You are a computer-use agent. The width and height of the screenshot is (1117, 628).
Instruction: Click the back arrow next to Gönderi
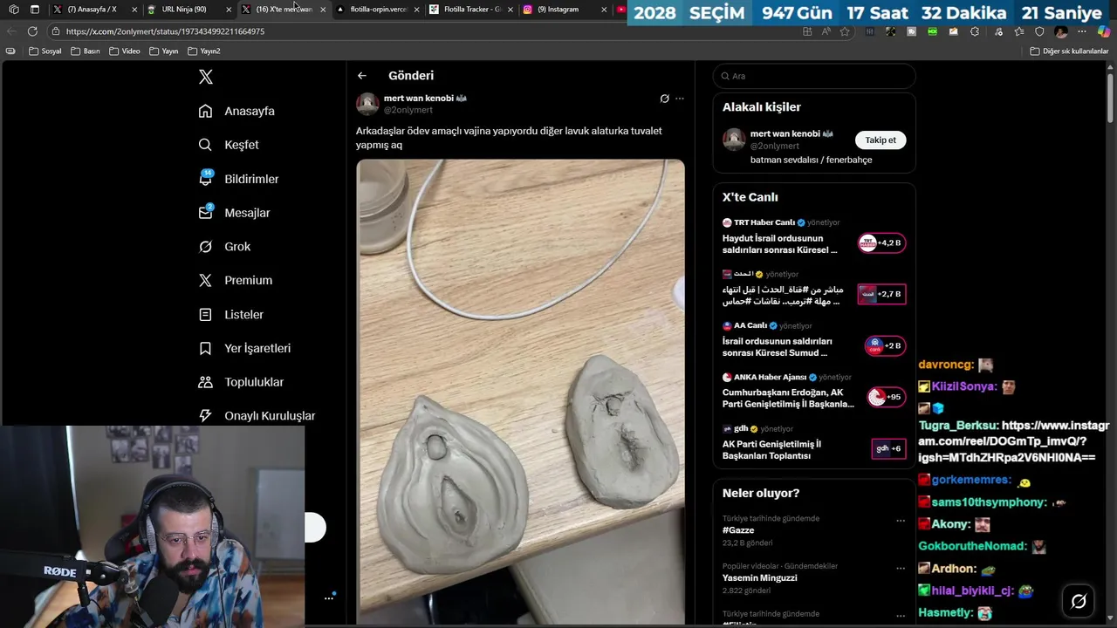[362, 76]
